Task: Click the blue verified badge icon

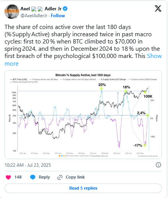Action: click(x=65, y=9)
